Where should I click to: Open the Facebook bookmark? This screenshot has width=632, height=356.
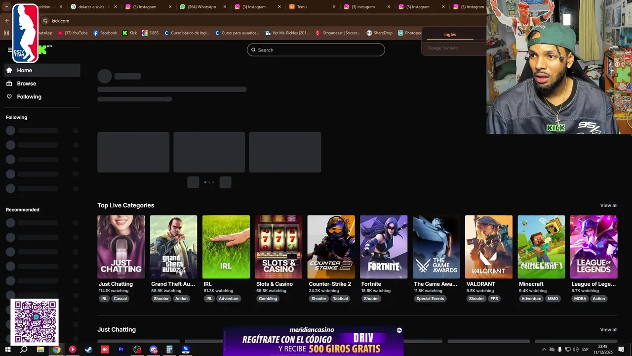(x=105, y=33)
